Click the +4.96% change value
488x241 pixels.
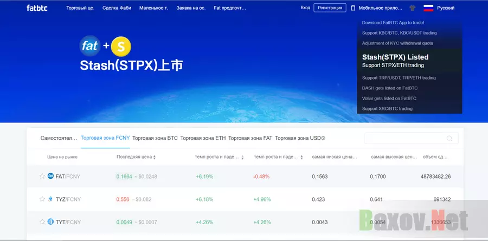tap(262, 199)
